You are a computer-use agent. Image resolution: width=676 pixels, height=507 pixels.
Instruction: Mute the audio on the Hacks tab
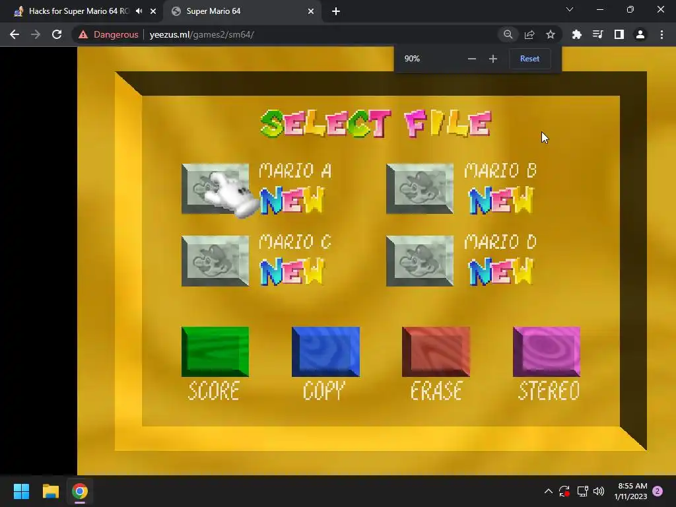tap(139, 11)
